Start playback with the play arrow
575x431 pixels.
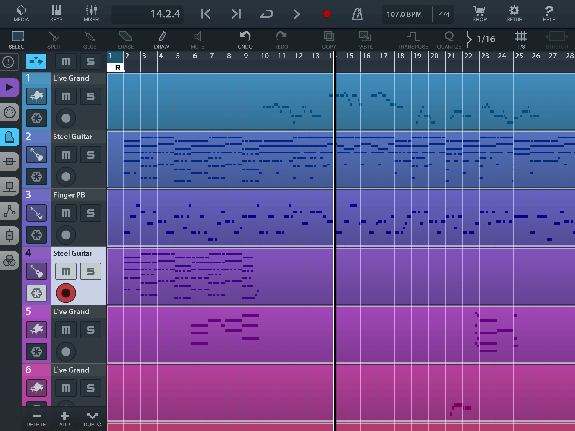[x=297, y=14]
